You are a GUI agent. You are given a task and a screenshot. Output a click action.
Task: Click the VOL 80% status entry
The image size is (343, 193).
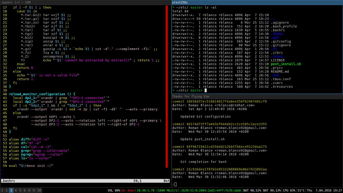[114, 190]
